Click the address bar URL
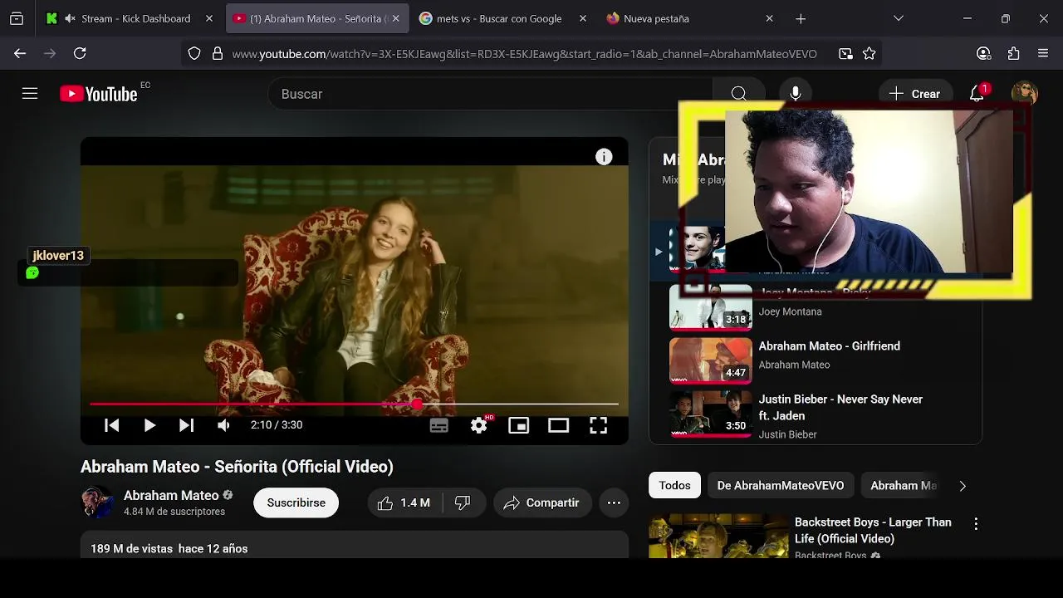The height and width of the screenshot is (598, 1063). pyautogui.click(x=524, y=54)
